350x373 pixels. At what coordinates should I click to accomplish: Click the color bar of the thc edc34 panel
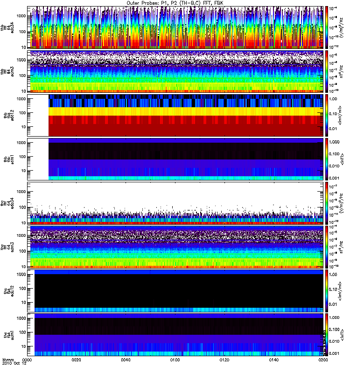pos(327,203)
